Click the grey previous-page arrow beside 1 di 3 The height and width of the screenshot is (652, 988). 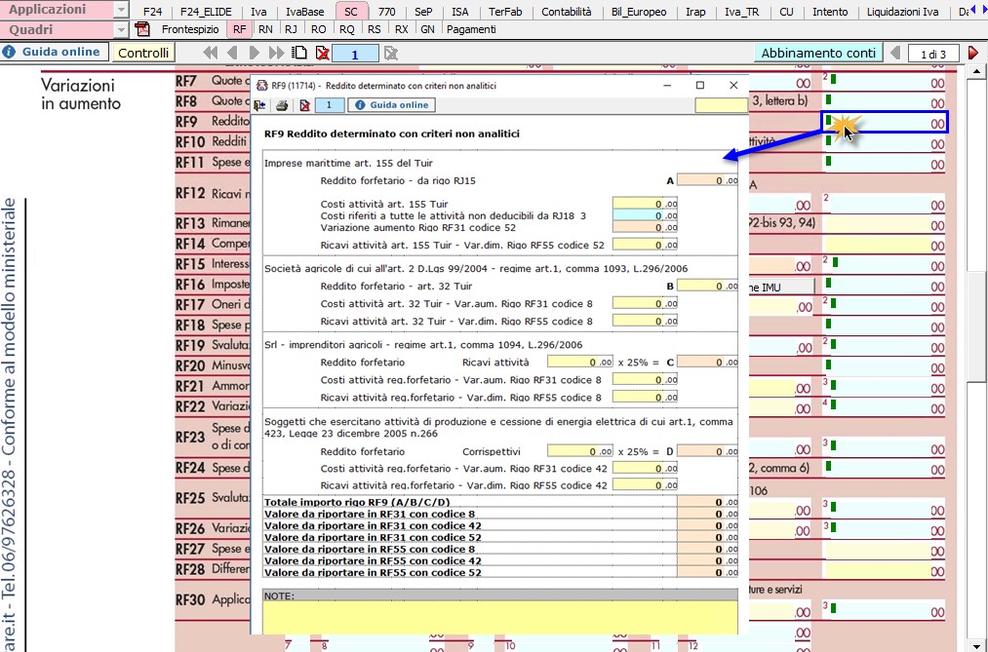pyautogui.click(x=895, y=53)
